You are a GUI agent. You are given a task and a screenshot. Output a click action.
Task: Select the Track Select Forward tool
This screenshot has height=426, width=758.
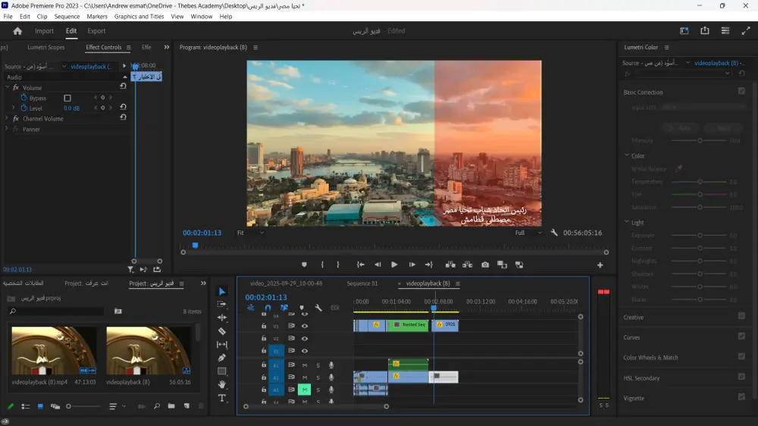point(222,305)
